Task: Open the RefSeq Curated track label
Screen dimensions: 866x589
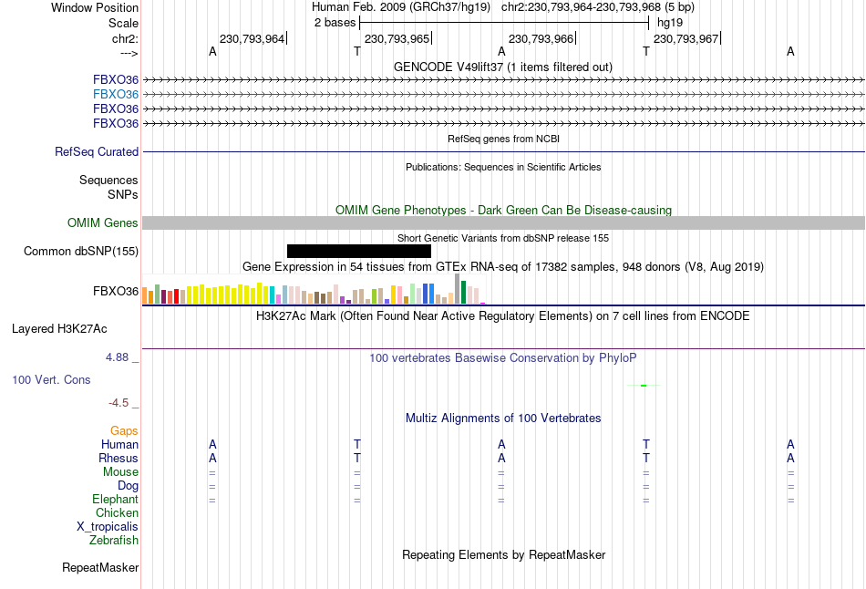Action: [97, 151]
